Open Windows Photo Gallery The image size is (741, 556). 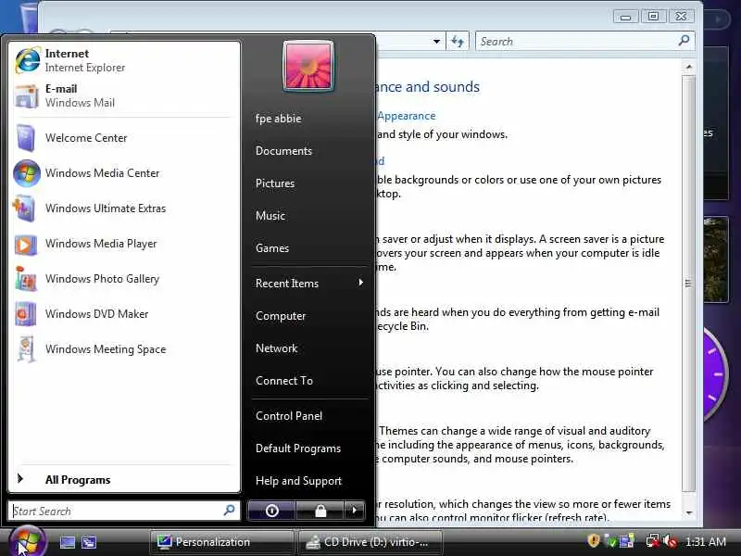pyautogui.click(x=124, y=279)
